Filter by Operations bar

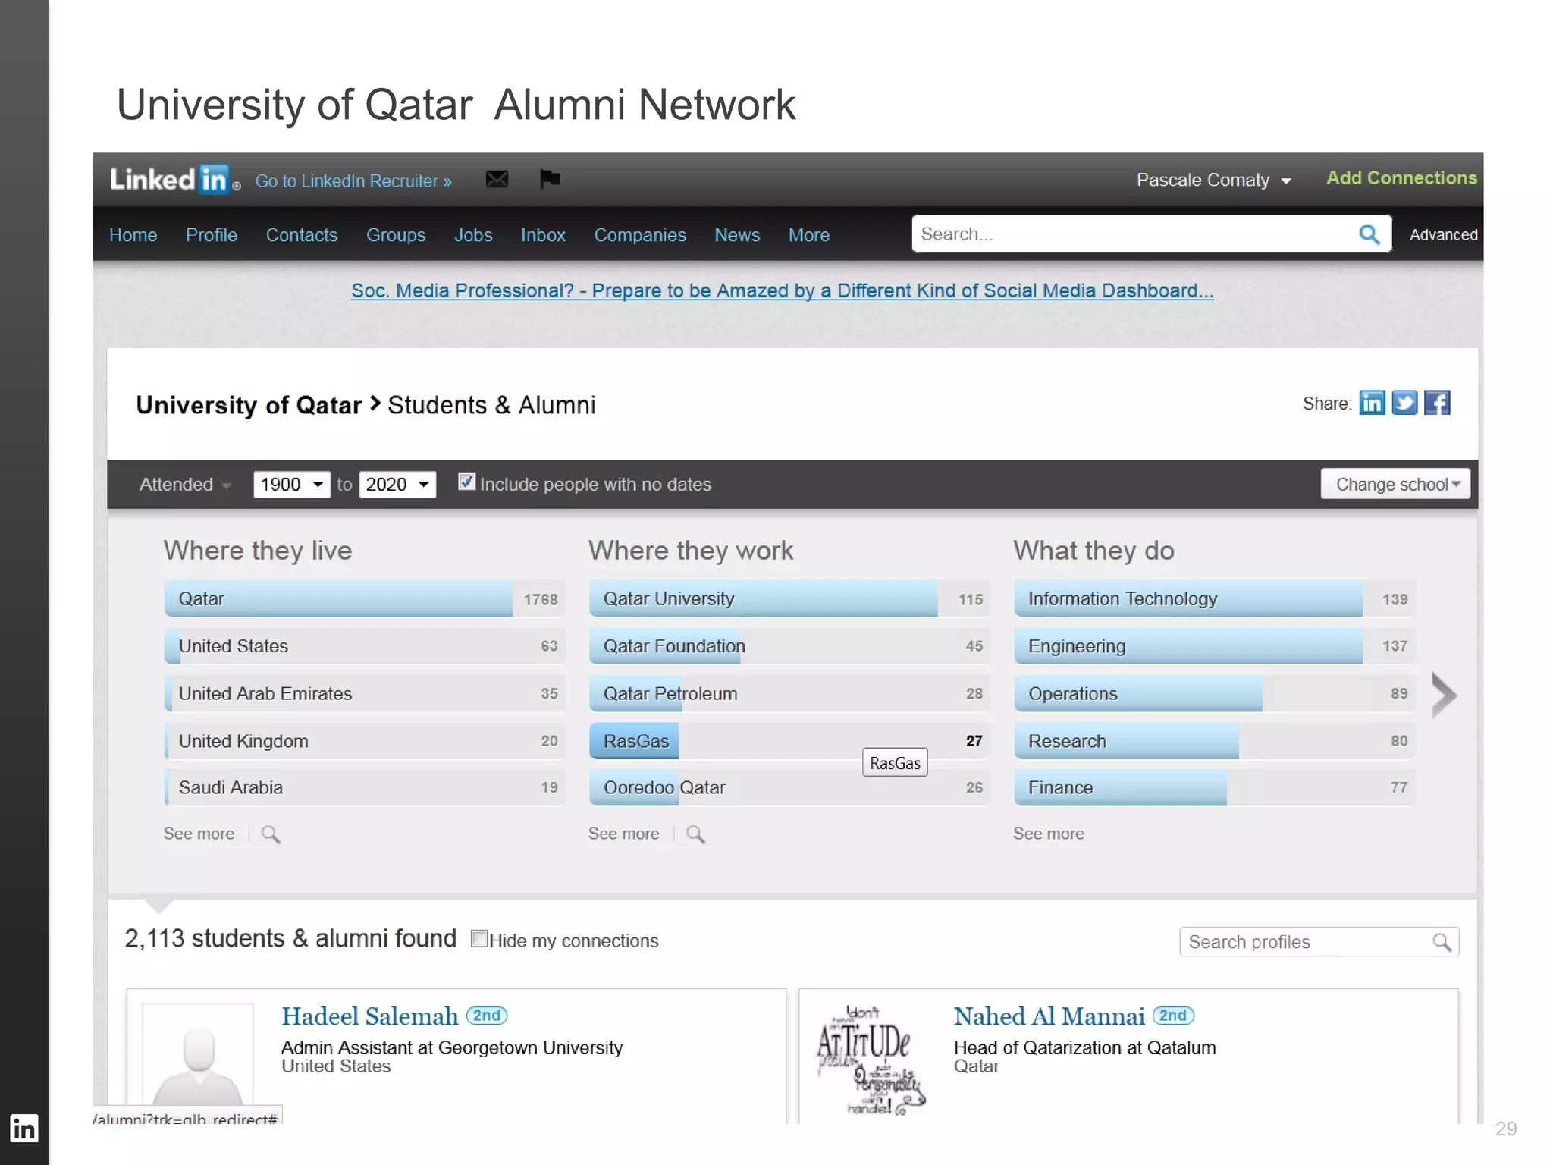click(1214, 693)
